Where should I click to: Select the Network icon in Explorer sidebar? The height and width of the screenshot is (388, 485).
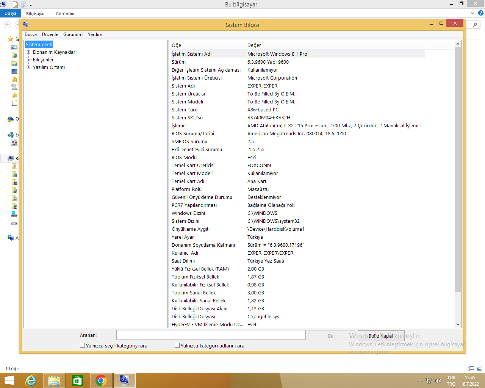coord(11,238)
